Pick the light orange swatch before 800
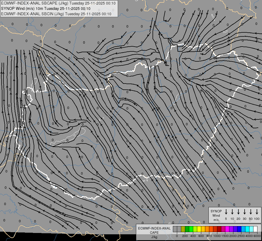262x241 pixels. pos(207,229)
